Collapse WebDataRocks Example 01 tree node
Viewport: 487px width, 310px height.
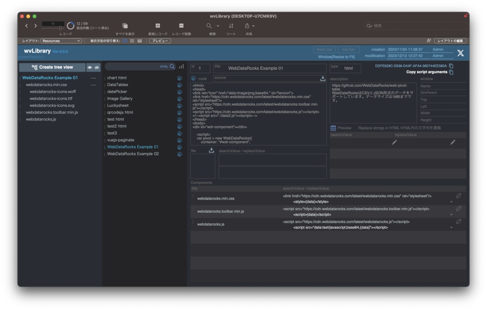93,78
